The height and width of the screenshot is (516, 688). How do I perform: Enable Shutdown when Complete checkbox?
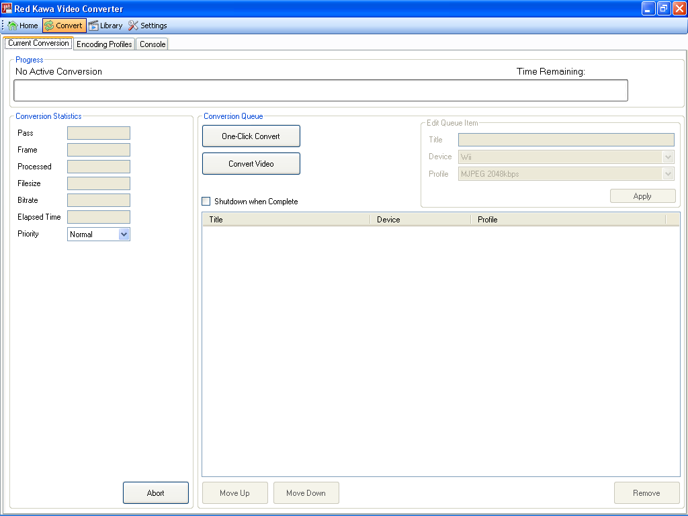tap(206, 202)
